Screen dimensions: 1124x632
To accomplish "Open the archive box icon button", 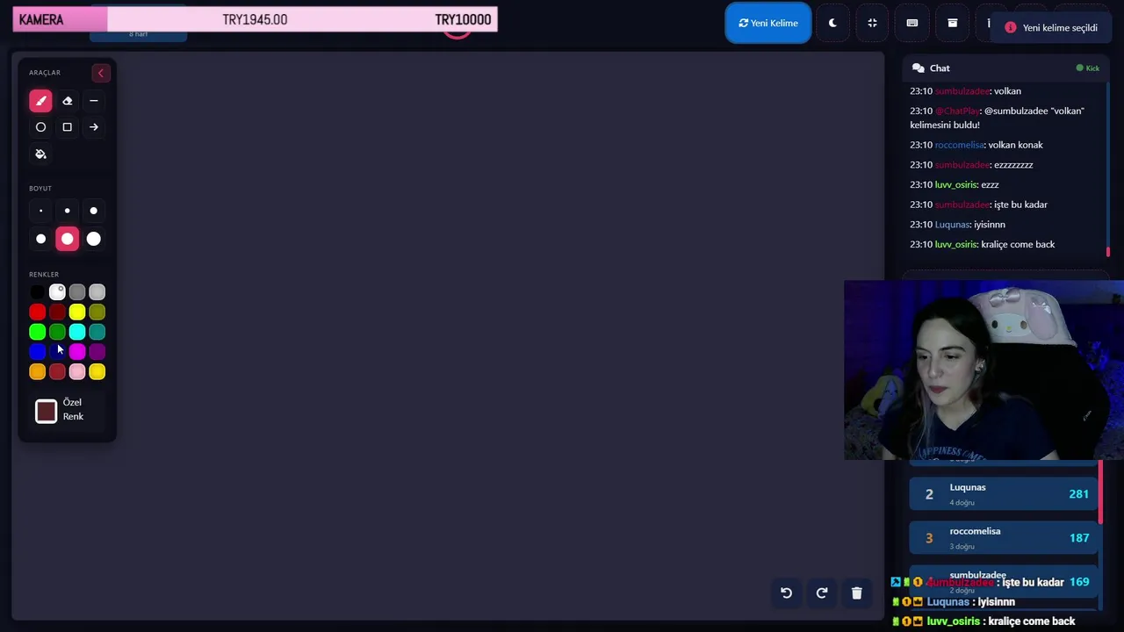I will click(x=952, y=23).
